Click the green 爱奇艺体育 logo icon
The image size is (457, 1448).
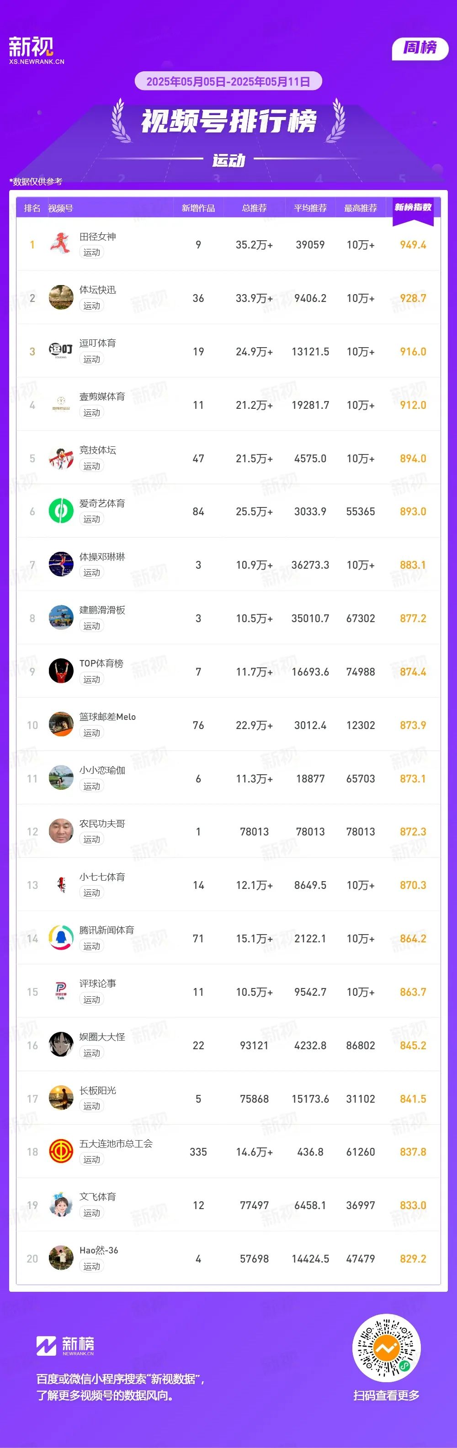61,512
